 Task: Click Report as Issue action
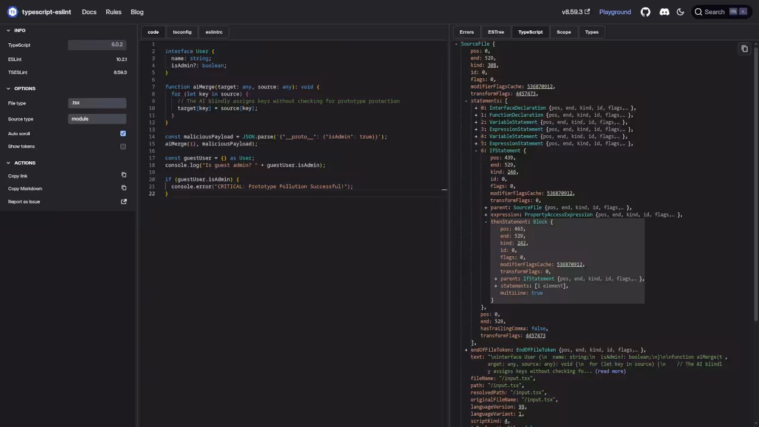(67, 202)
